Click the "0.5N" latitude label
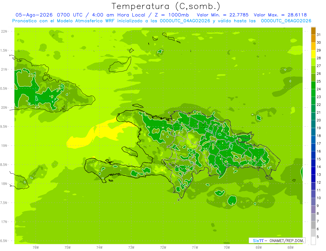Image resolution: width=326 pixels, height=251 pixels. pos(4,89)
